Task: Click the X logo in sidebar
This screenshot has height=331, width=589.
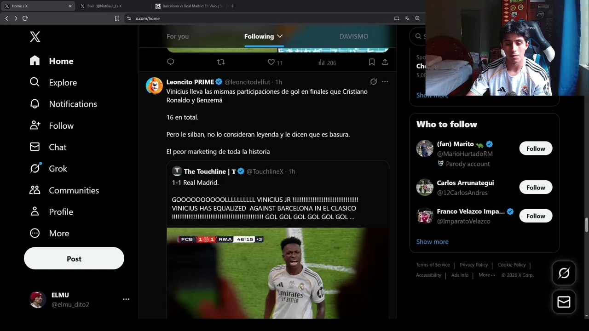Action: (35, 37)
